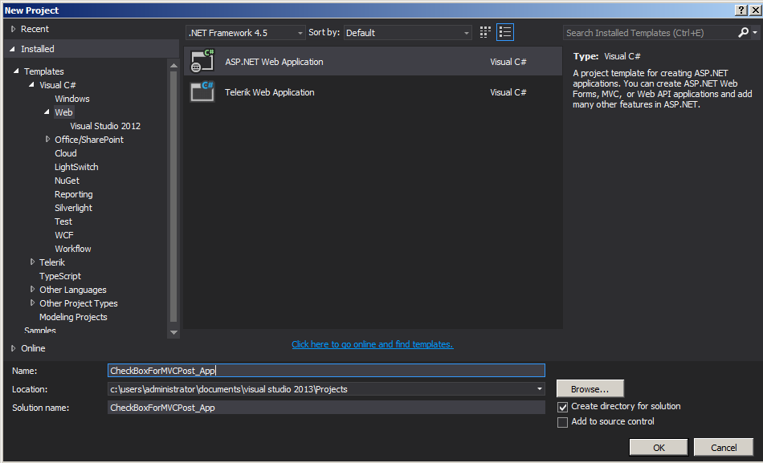Focus the Search Installed Templates box
Viewport: 763px width, 463px height.
(x=651, y=33)
